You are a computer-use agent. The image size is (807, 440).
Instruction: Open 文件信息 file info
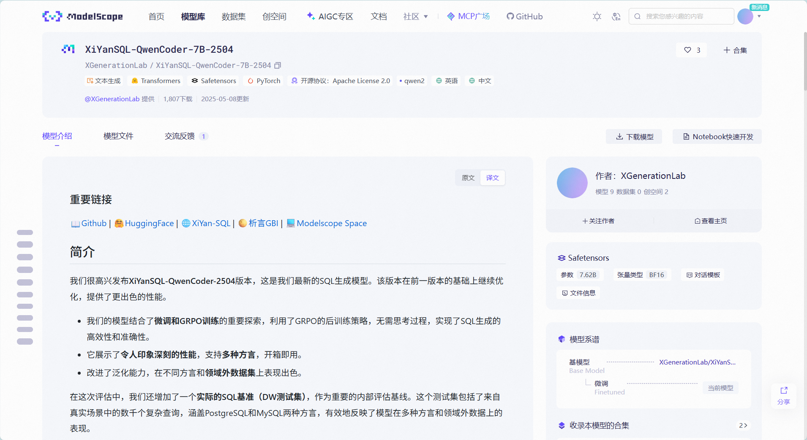[578, 293]
